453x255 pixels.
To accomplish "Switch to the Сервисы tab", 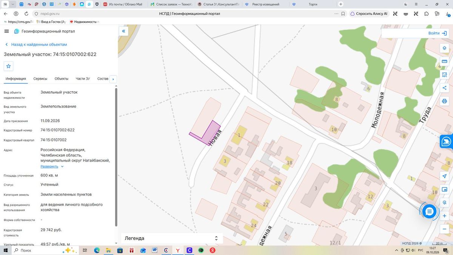I will (x=40, y=79).
